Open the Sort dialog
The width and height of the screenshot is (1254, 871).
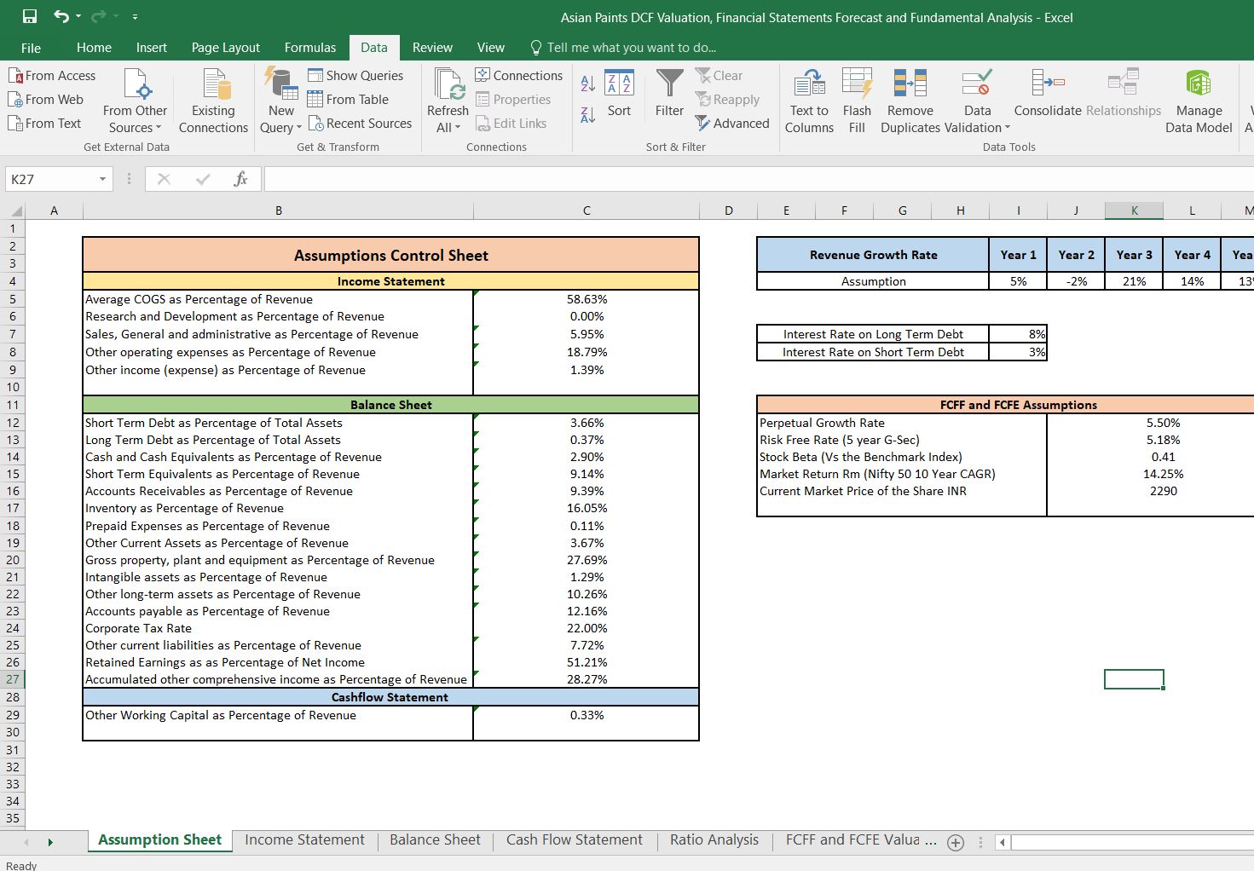[620, 94]
